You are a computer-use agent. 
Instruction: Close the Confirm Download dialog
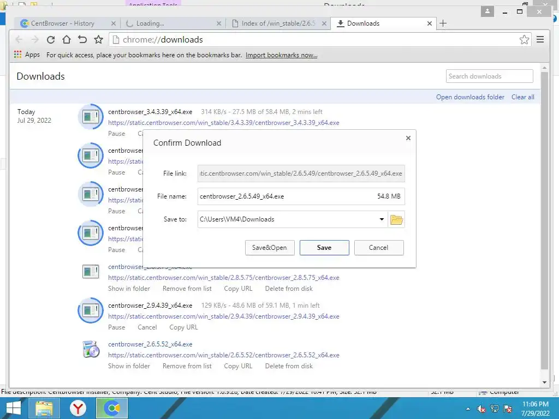coord(408,138)
